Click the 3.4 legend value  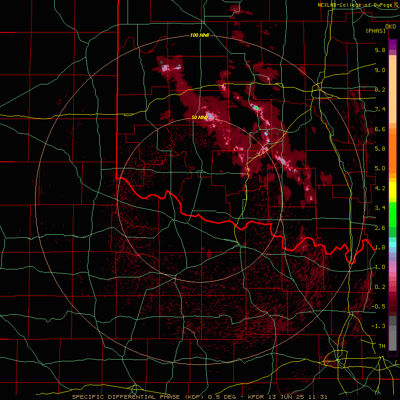[380, 208]
